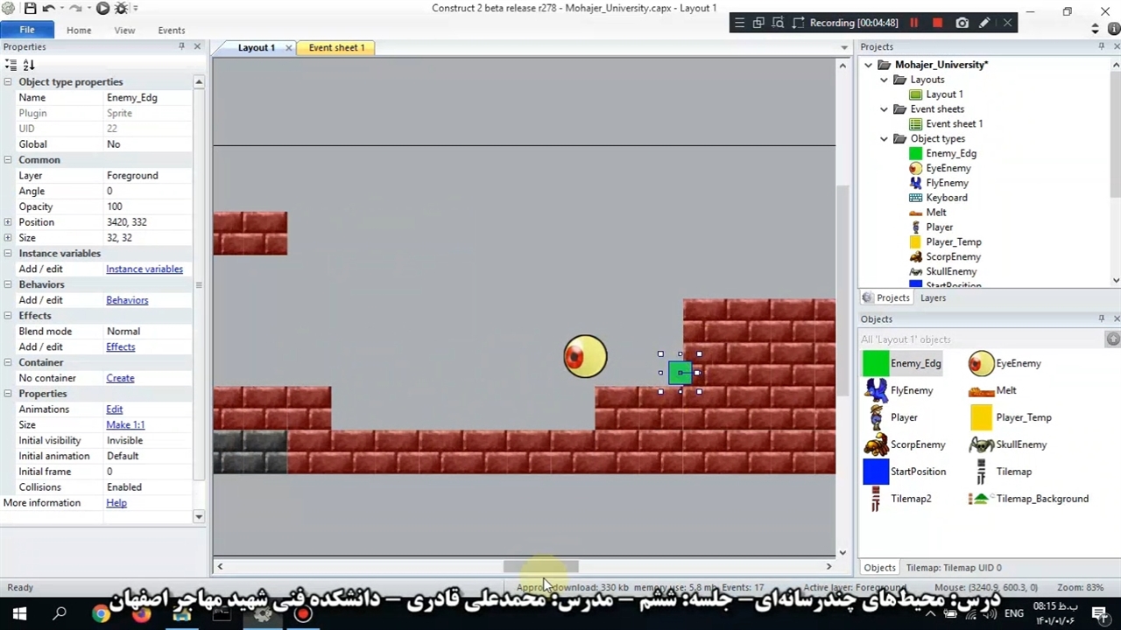Viewport: 1121px width, 630px height.
Task: Switch to the Event sheet 1 tab
Action: click(336, 47)
